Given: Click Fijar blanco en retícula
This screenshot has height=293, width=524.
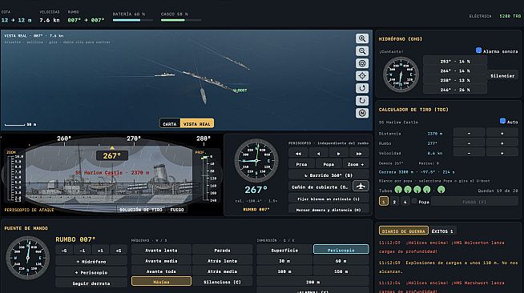Looking at the screenshot, I should click(x=329, y=199).
